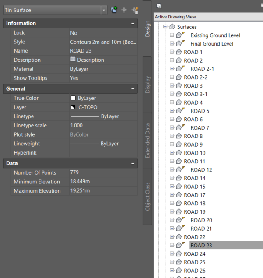Screen dimensions: 263x278
Task: Click the Quick Select icon in Properties
Action: click(135, 10)
